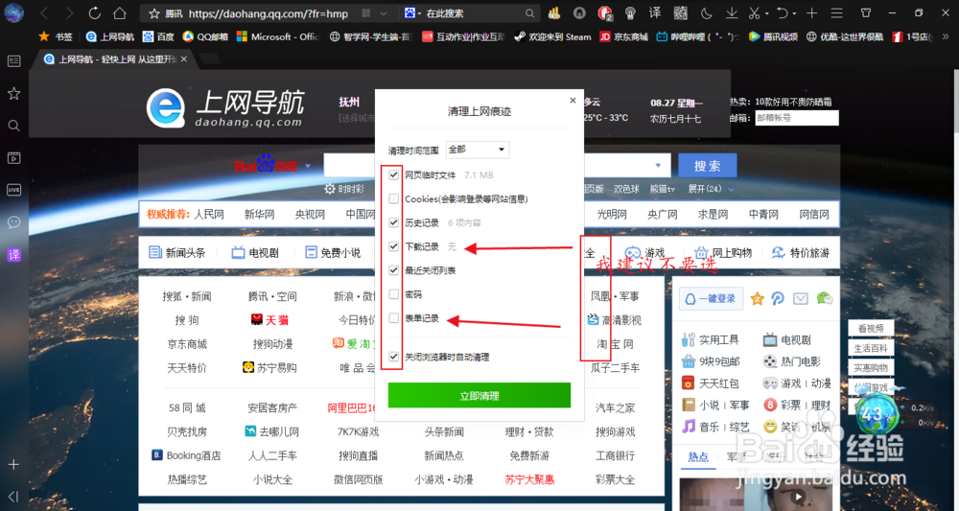959x511 pixels.
Task: Click the scissors screenshot tool
Action: point(754,12)
